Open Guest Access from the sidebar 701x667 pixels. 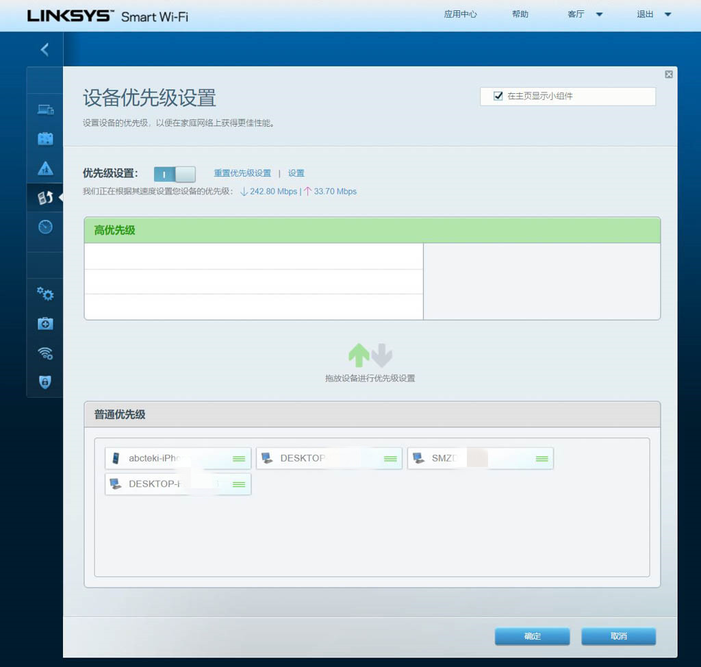click(44, 138)
